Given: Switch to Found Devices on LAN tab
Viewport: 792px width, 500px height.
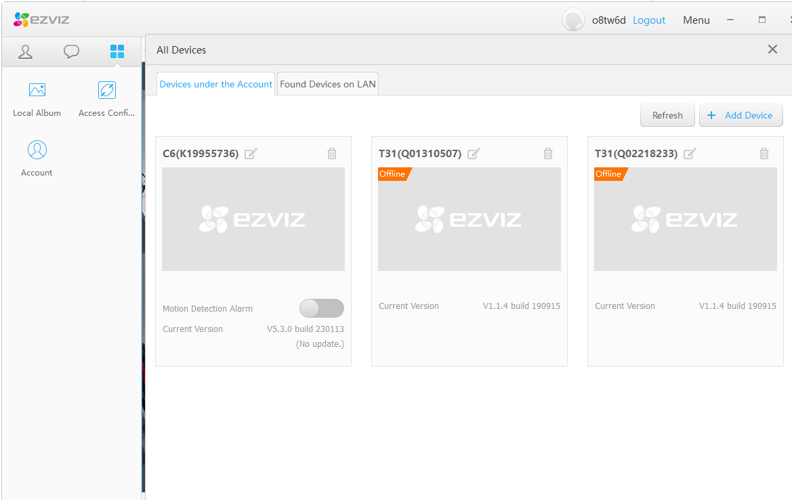Looking at the screenshot, I should 327,83.
